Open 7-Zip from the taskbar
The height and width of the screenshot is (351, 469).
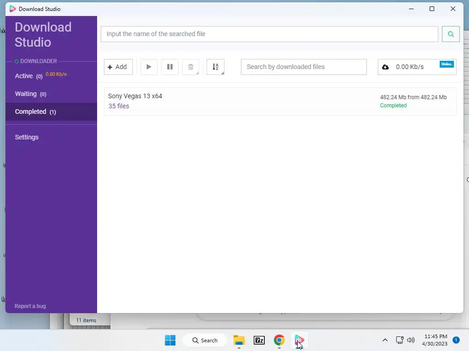(x=259, y=340)
